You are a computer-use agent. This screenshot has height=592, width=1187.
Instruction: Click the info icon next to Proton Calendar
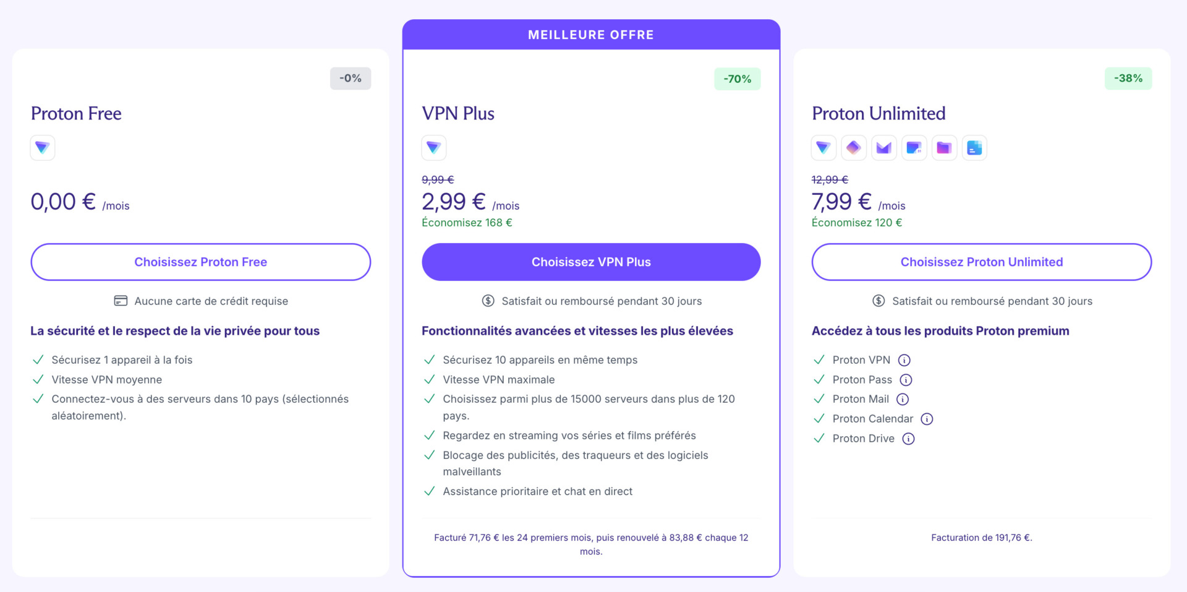(927, 419)
